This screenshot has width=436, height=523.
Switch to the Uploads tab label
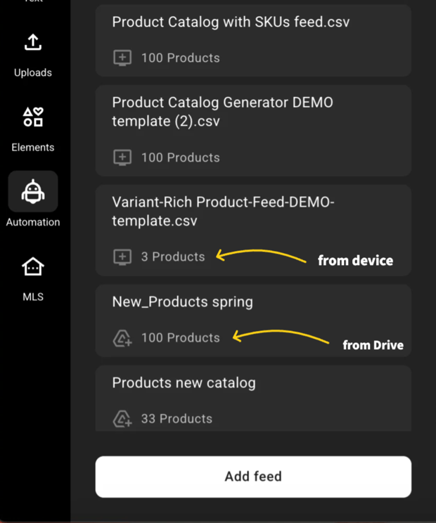33,72
